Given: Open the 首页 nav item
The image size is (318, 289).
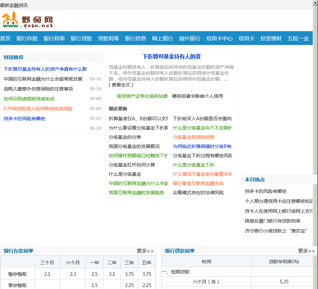Looking at the screenshot, I should (x=5, y=38).
